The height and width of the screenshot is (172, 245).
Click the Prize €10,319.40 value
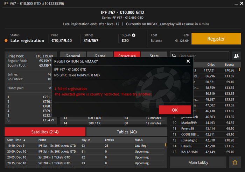pos(62,41)
